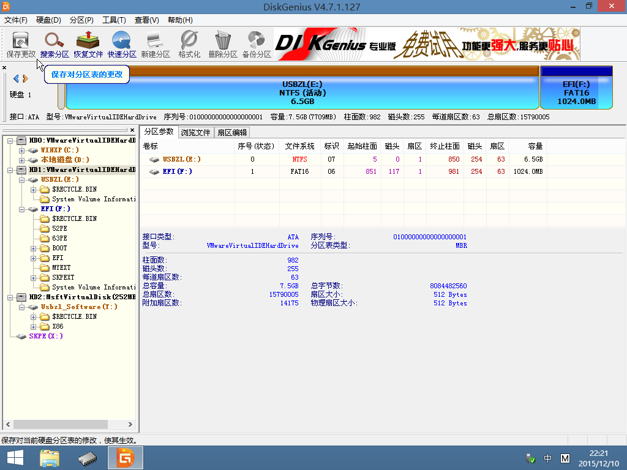
Task: Click the 保存更改 save changes icon
Action: (x=21, y=45)
